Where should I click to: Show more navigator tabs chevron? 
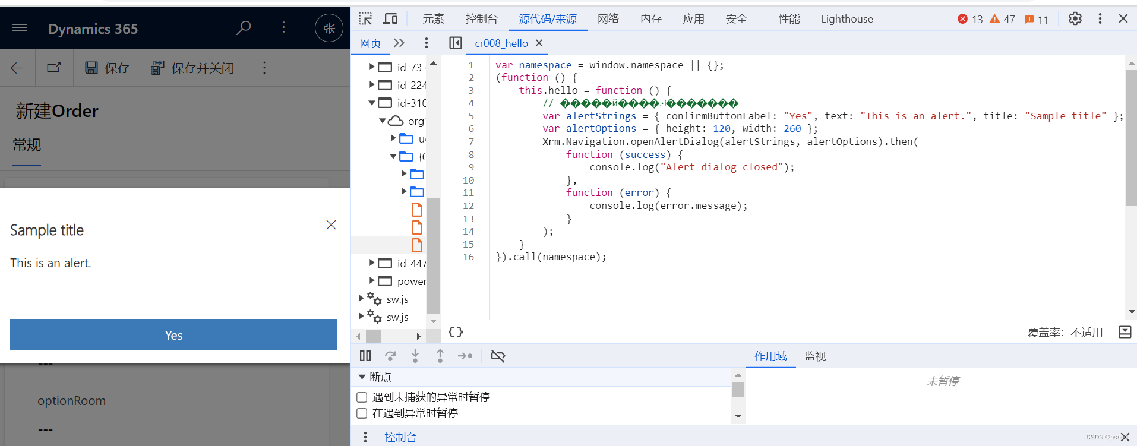[x=399, y=43]
